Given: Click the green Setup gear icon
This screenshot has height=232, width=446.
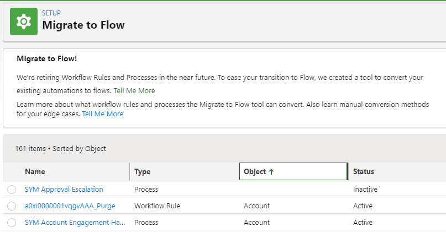Looking at the screenshot, I should tap(24, 21).
